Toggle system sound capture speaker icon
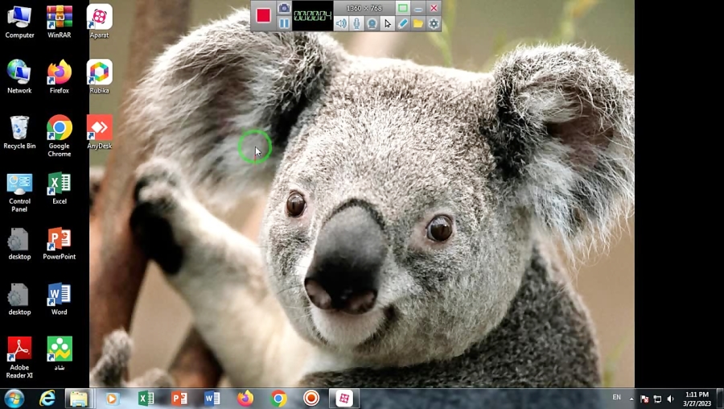 coord(341,23)
